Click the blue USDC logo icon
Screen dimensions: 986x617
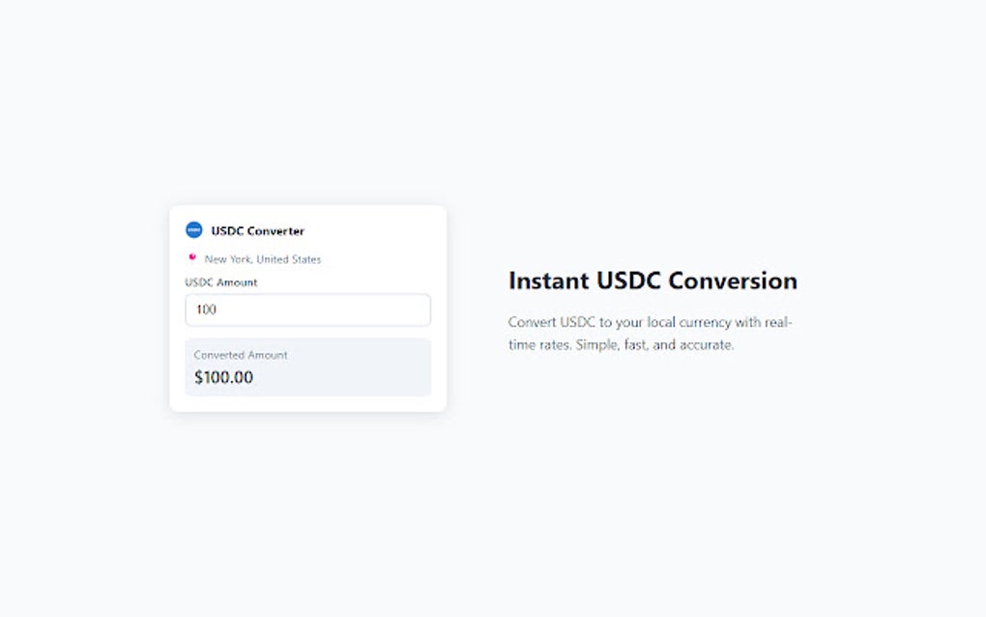194,230
